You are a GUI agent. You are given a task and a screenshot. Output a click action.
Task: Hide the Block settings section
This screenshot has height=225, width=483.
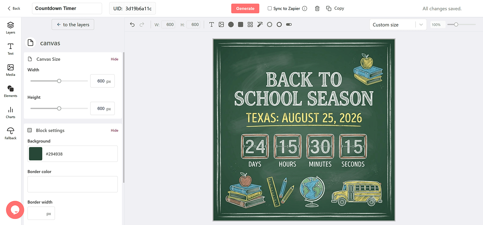(114, 130)
